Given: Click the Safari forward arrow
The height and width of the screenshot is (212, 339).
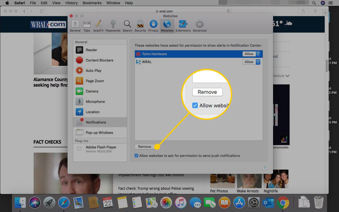Looking at the screenshot, I should pos(31,11).
